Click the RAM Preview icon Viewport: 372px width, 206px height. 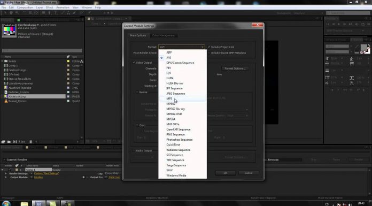(369, 24)
